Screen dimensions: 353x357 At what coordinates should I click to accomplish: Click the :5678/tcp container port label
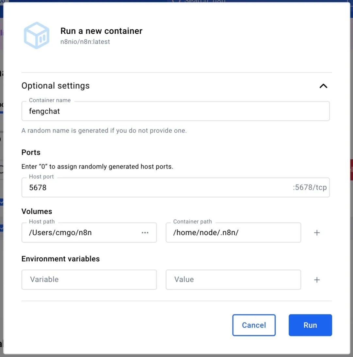click(x=310, y=187)
